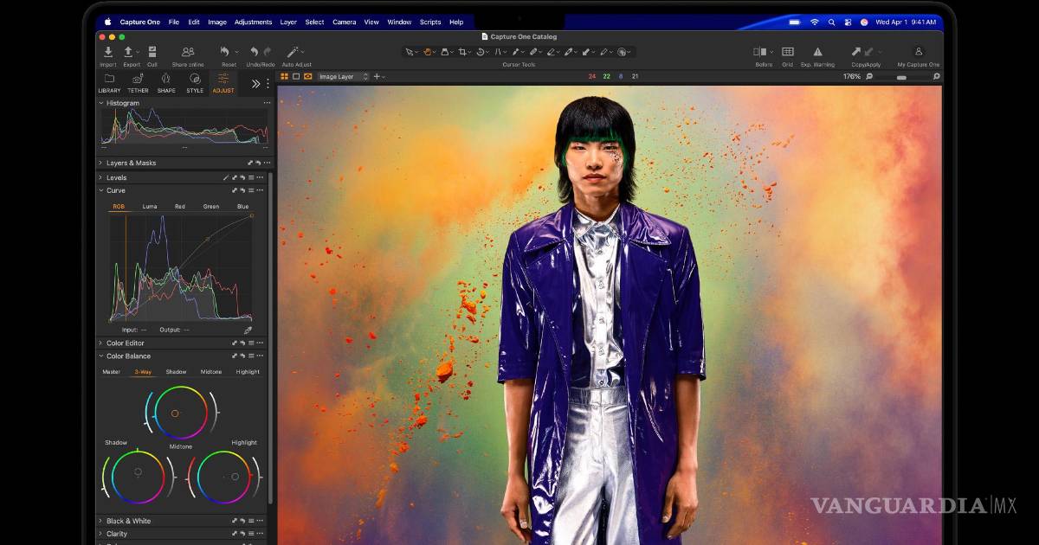Select the Master color balance tab
Screen dimensions: 1039x545
tap(112, 372)
